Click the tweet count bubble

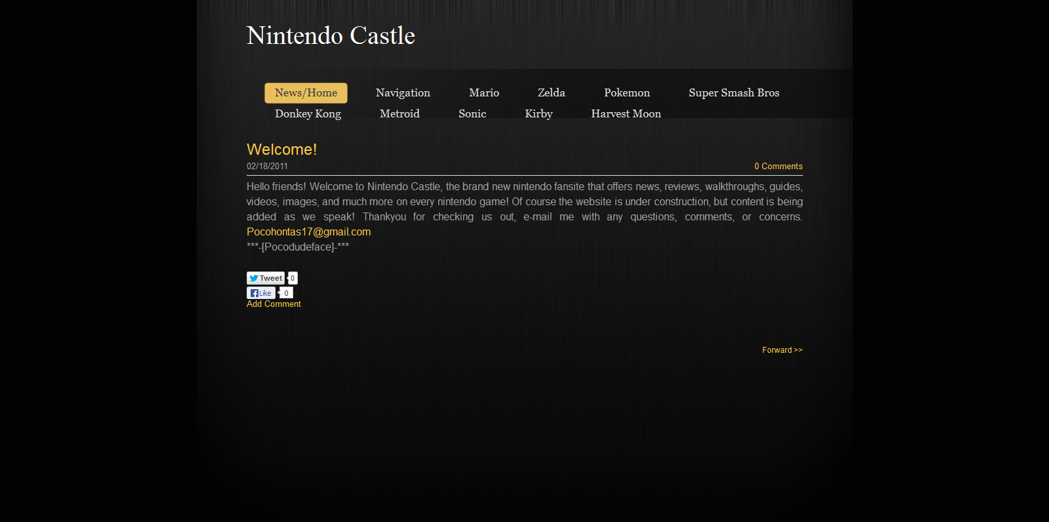pos(293,278)
